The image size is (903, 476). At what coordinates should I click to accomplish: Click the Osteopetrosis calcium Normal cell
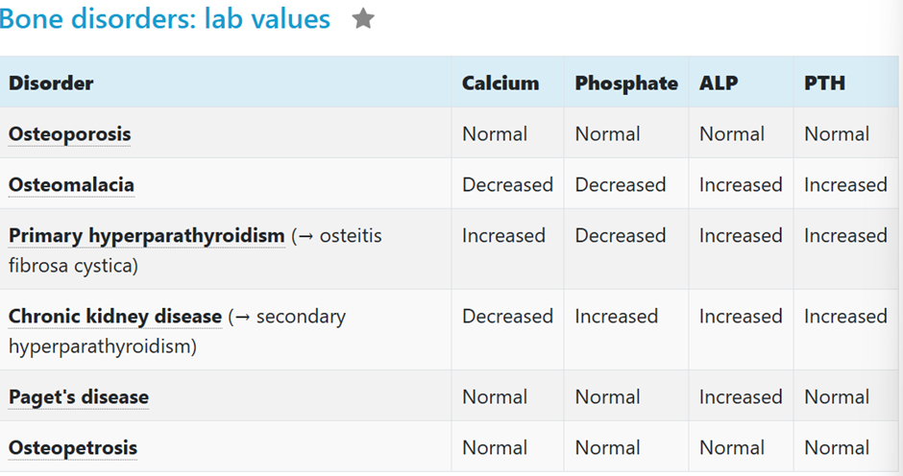(x=495, y=448)
